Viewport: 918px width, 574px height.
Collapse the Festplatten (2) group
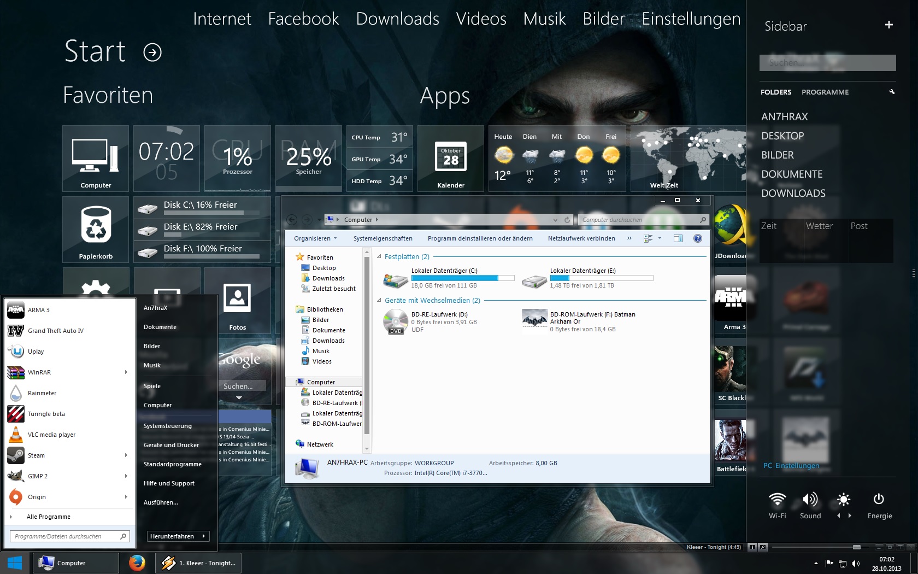pyautogui.click(x=380, y=256)
